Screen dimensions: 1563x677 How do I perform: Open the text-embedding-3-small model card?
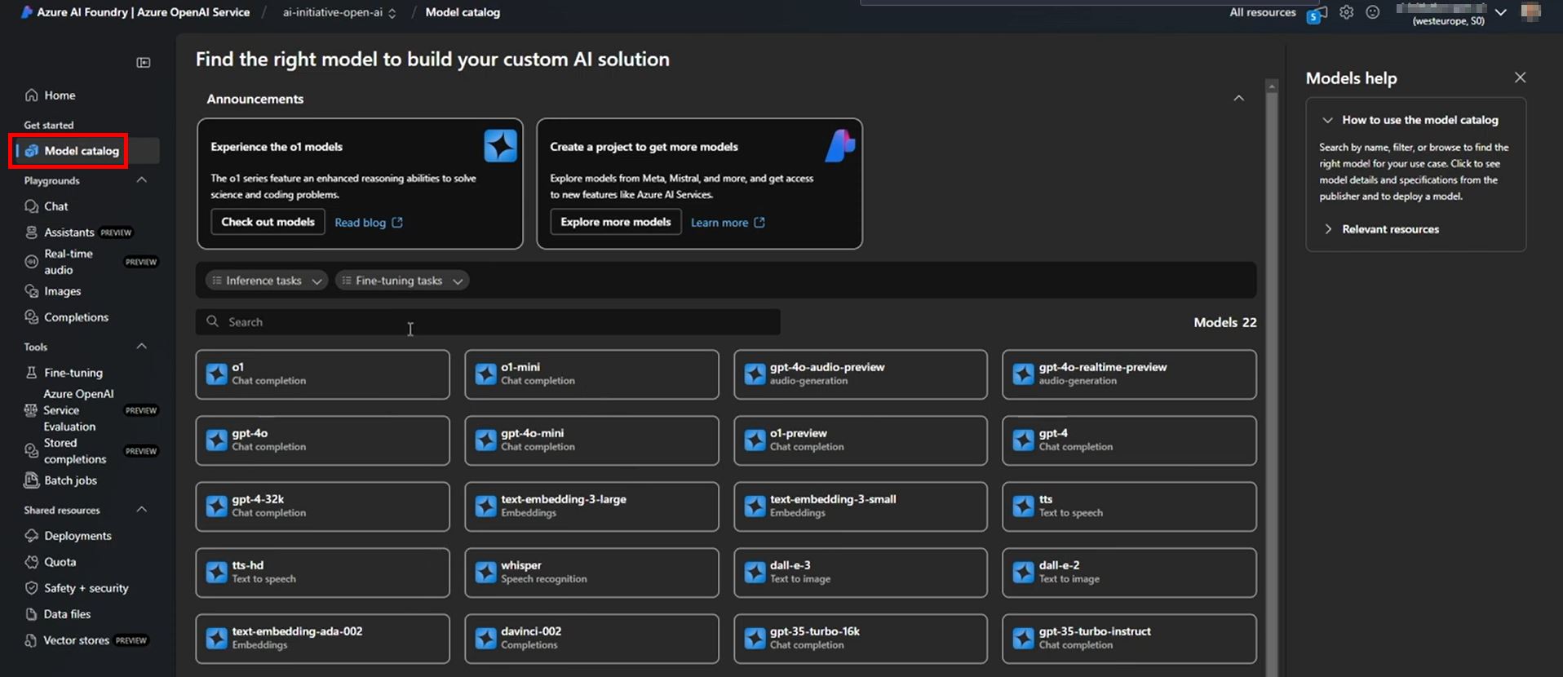(861, 507)
